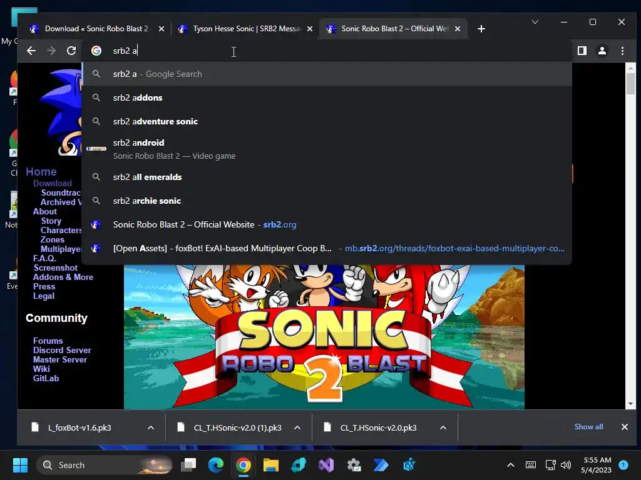Reload the current page
The width and height of the screenshot is (641, 480).
71,51
